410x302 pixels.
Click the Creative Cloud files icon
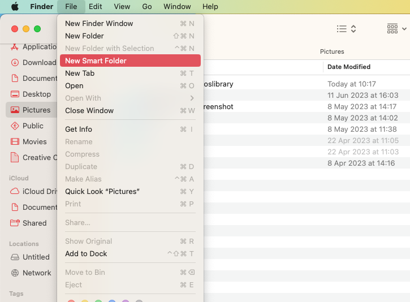click(x=15, y=157)
